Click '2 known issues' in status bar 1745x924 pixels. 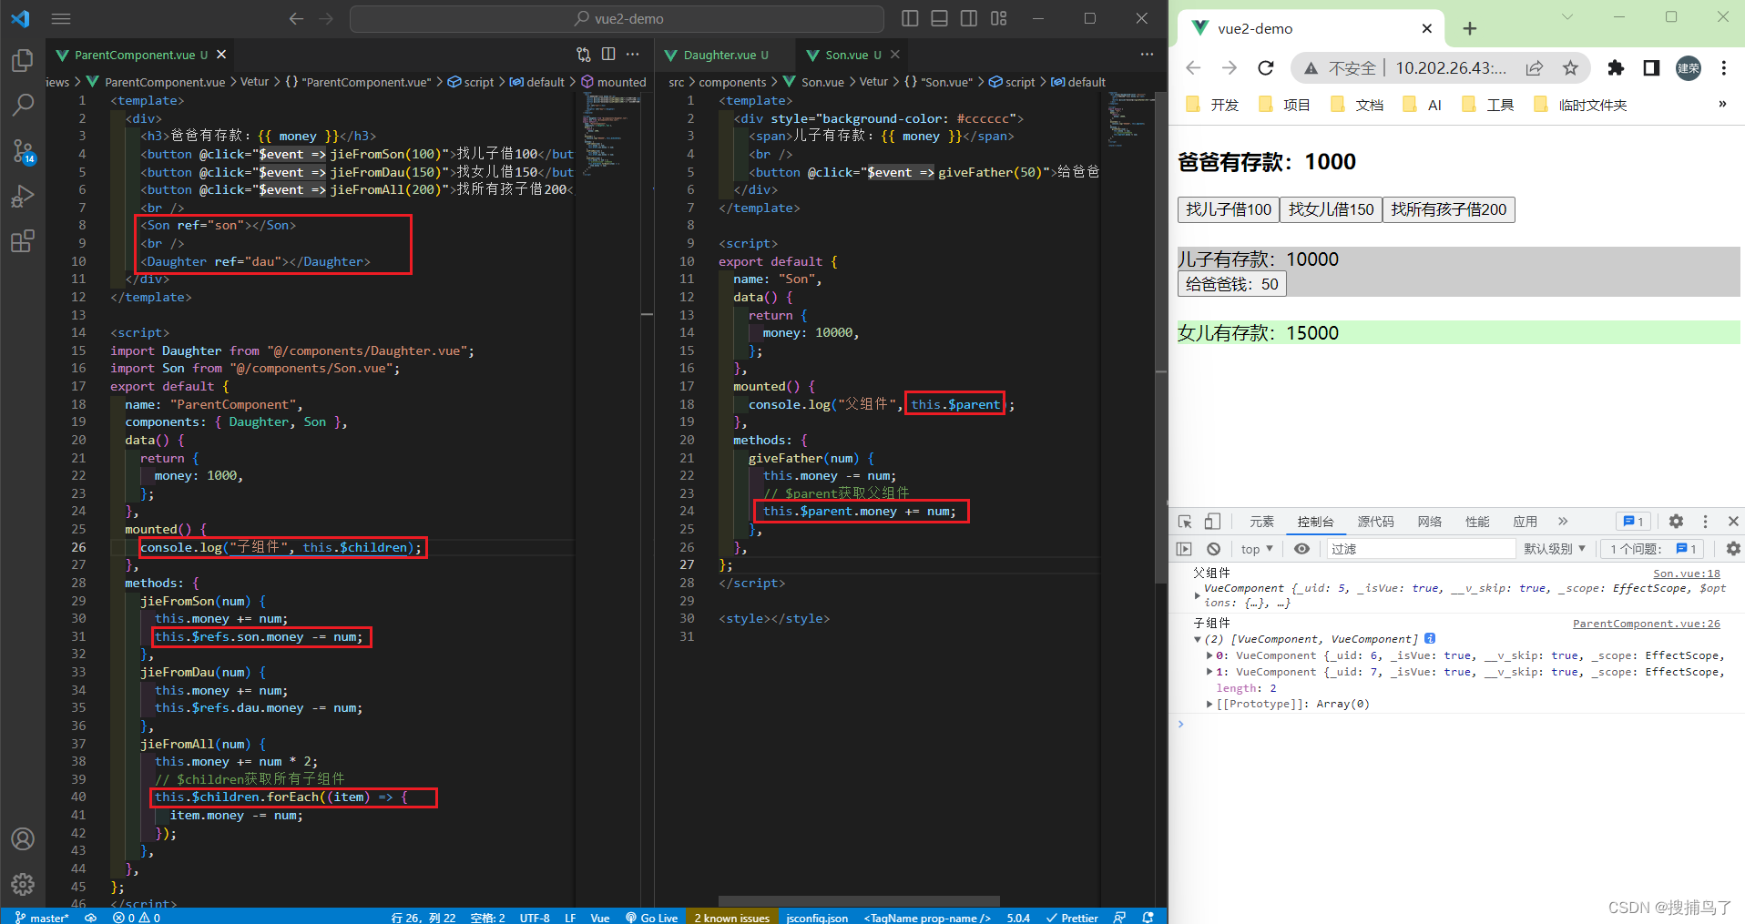[x=731, y=918]
